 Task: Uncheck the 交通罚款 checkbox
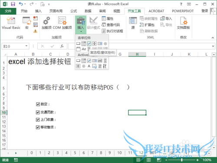(x=38, y=112)
